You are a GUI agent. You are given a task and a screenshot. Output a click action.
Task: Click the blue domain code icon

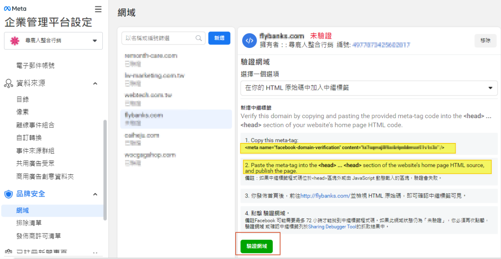[249, 41]
